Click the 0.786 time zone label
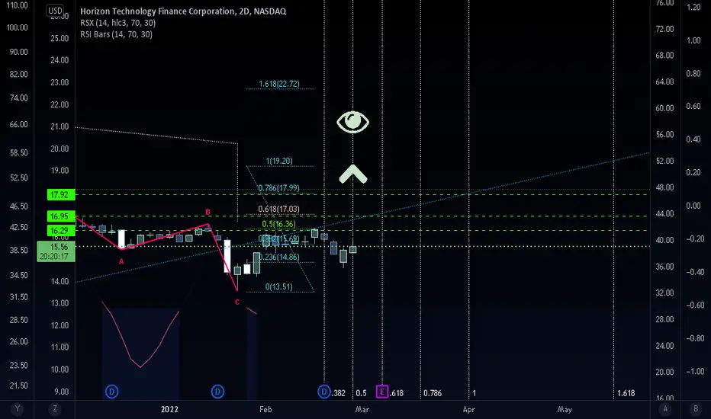The image size is (711, 419). coord(432,393)
